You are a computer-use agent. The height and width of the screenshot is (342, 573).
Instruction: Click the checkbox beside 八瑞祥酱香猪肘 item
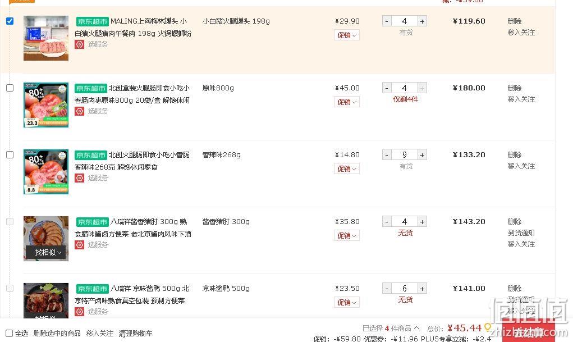[10, 222]
